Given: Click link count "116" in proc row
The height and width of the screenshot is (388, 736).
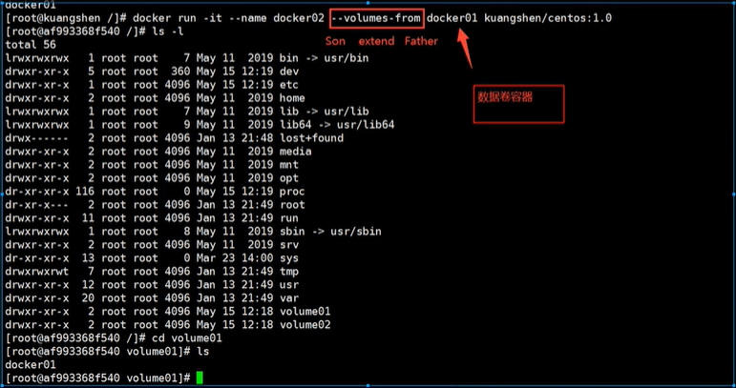Looking at the screenshot, I should click(85, 192).
